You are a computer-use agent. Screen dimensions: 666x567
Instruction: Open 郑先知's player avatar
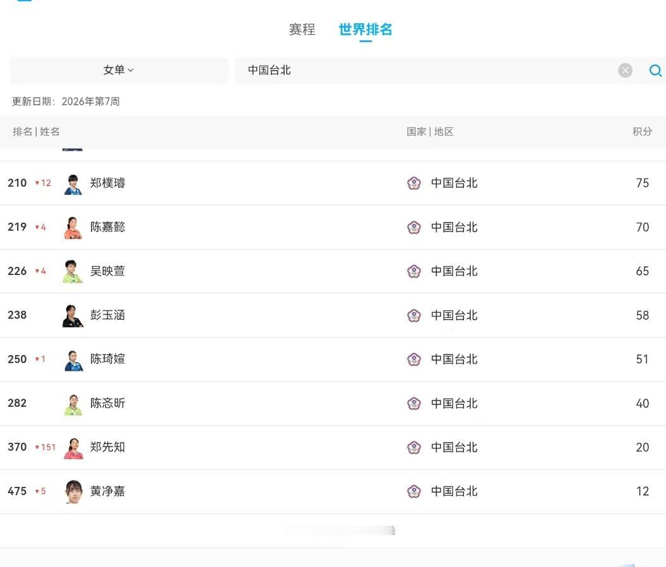pyautogui.click(x=73, y=448)
